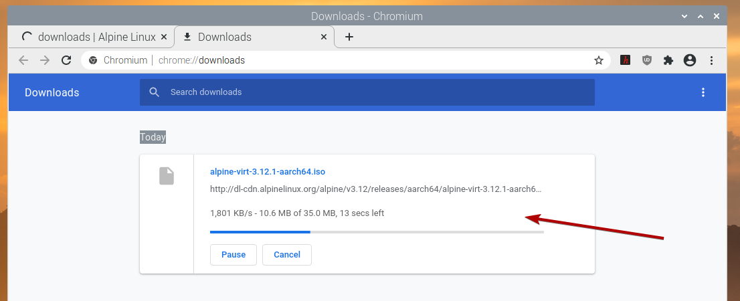Go forward with the forward arrow
The image size is (740, 301).
point(45,60)
